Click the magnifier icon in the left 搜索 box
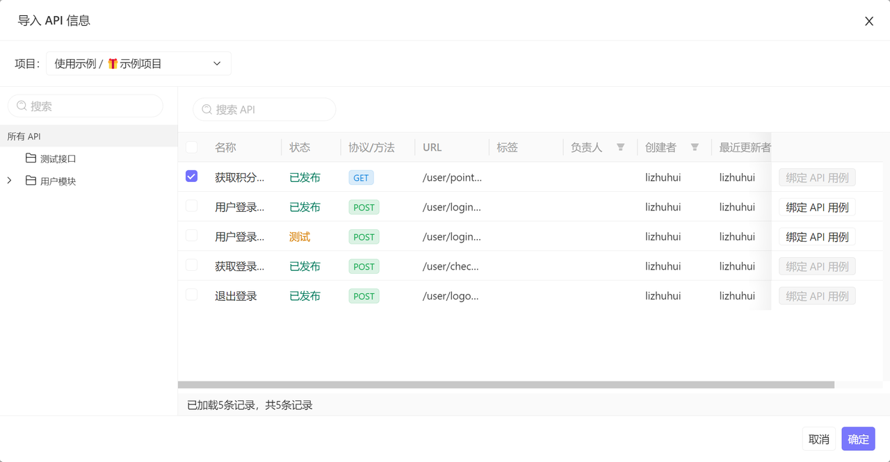This screenshot has height=462, width=890. point(22,106)
